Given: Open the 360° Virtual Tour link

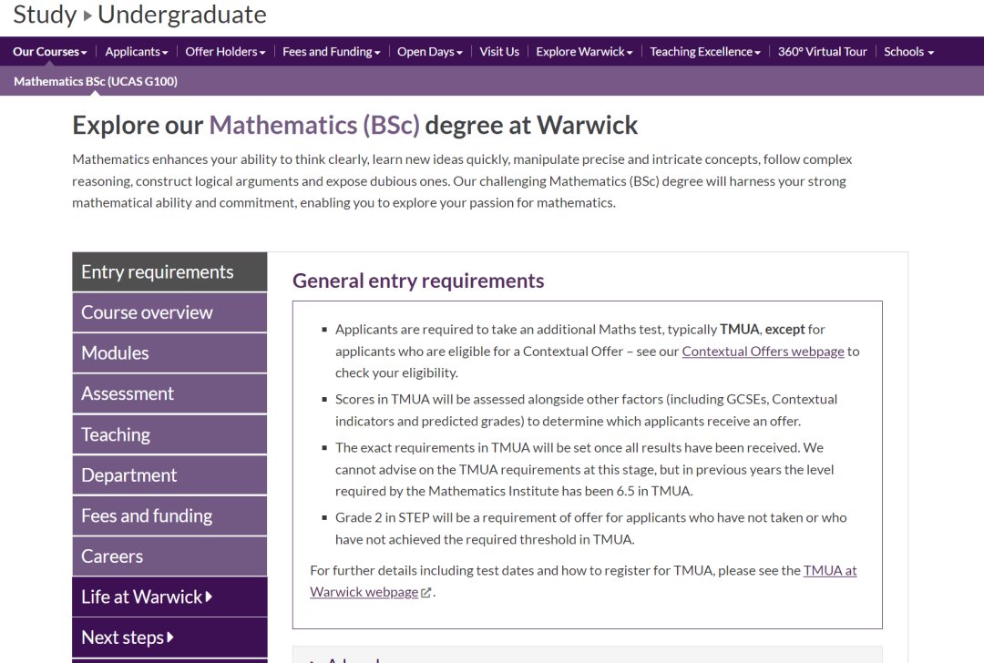Looking at the screenshot, I should (822, 52).
